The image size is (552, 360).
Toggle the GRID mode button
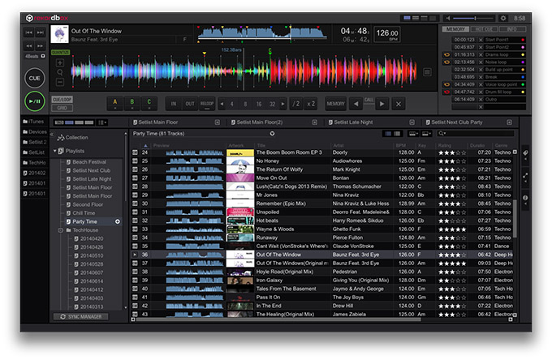(62, 107)
